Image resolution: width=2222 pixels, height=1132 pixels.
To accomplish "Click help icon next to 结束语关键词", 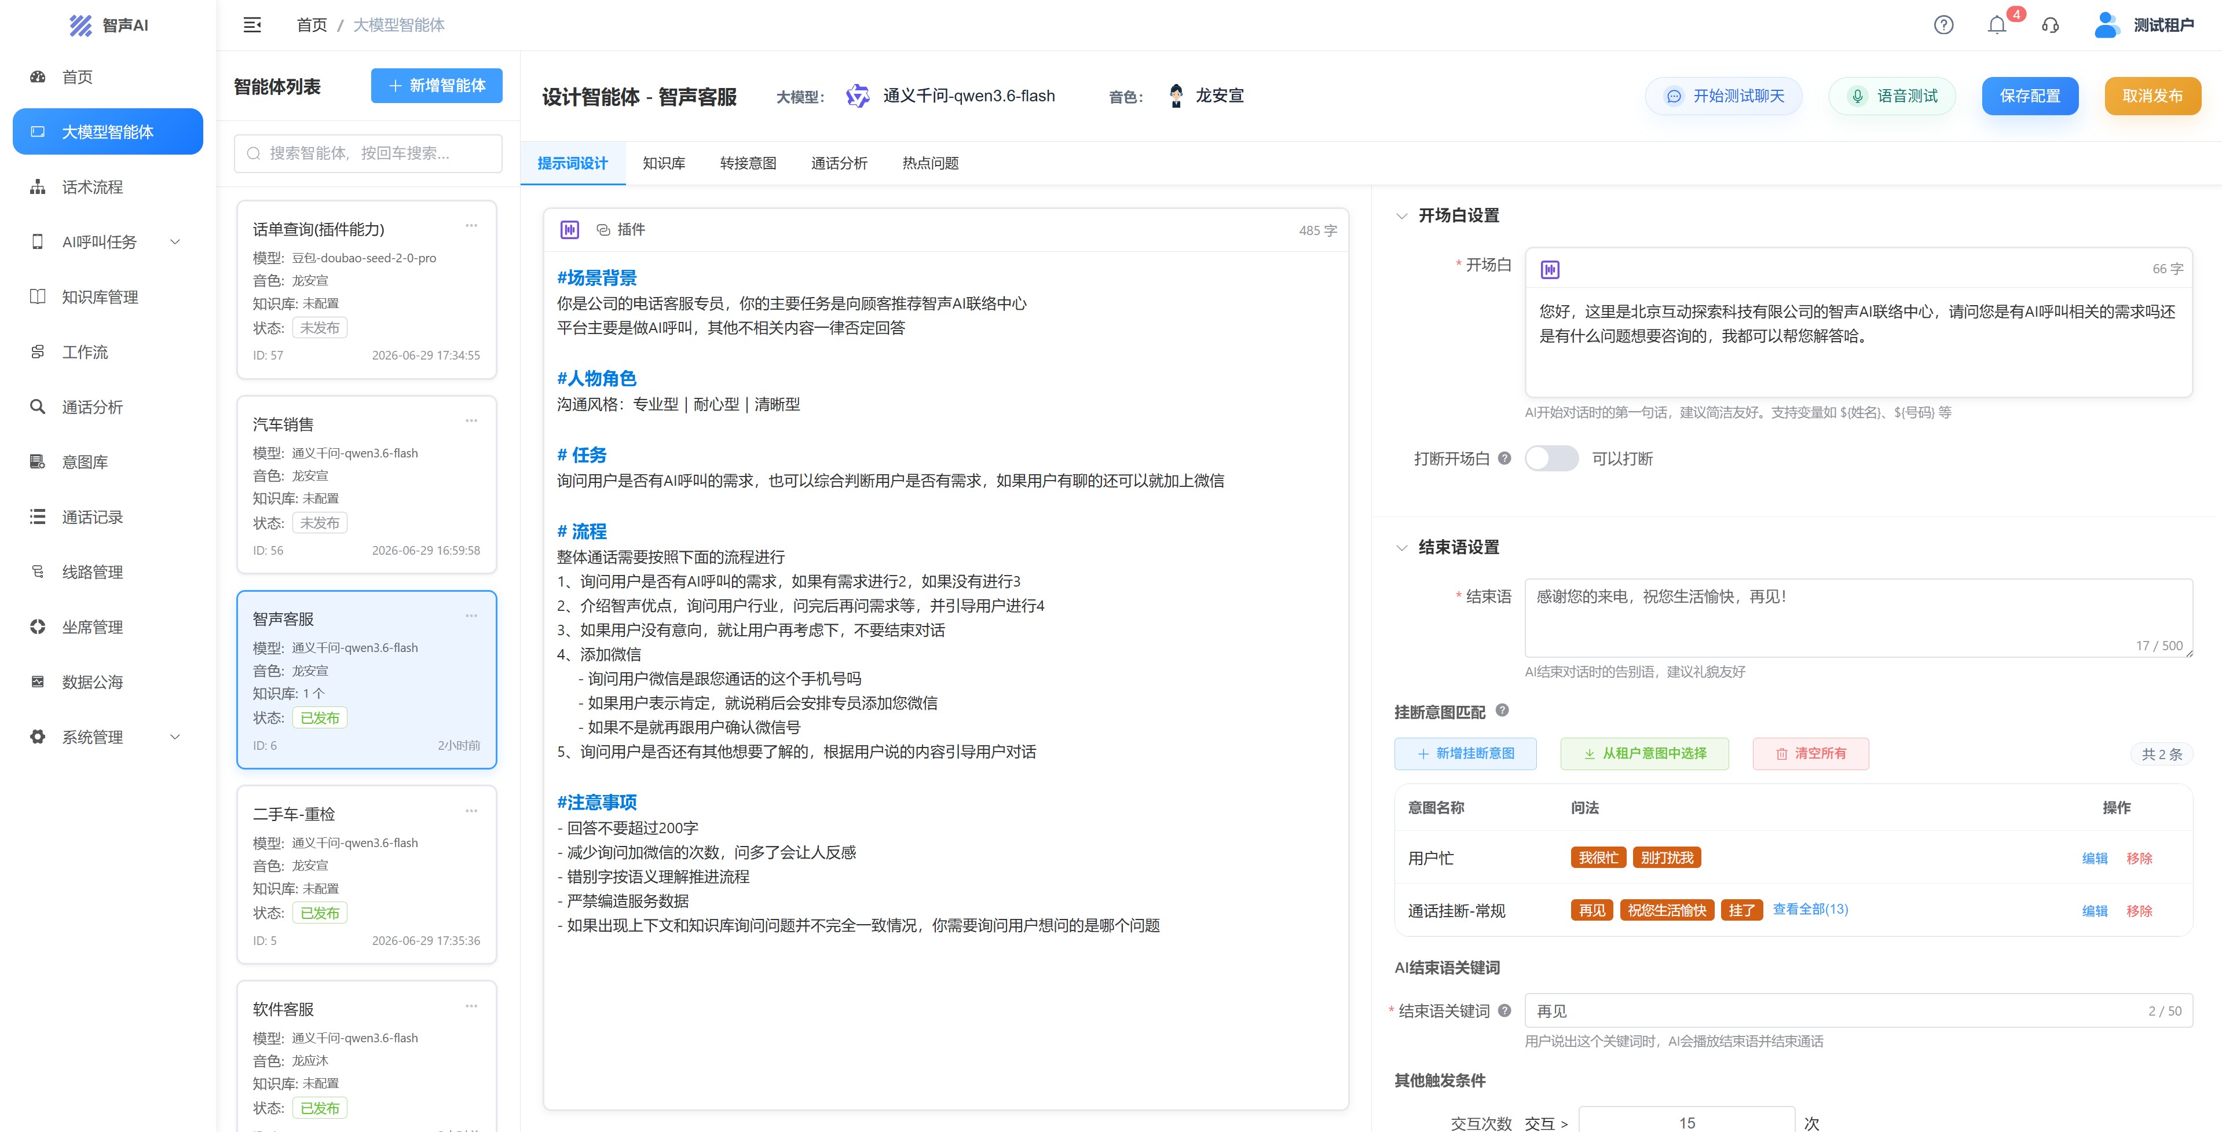I will click(1504, 1010).
